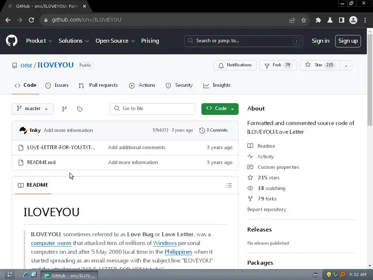Open on-screen keyboard tray icon
This screenshot has height=280, width=373.
[315, 275]
